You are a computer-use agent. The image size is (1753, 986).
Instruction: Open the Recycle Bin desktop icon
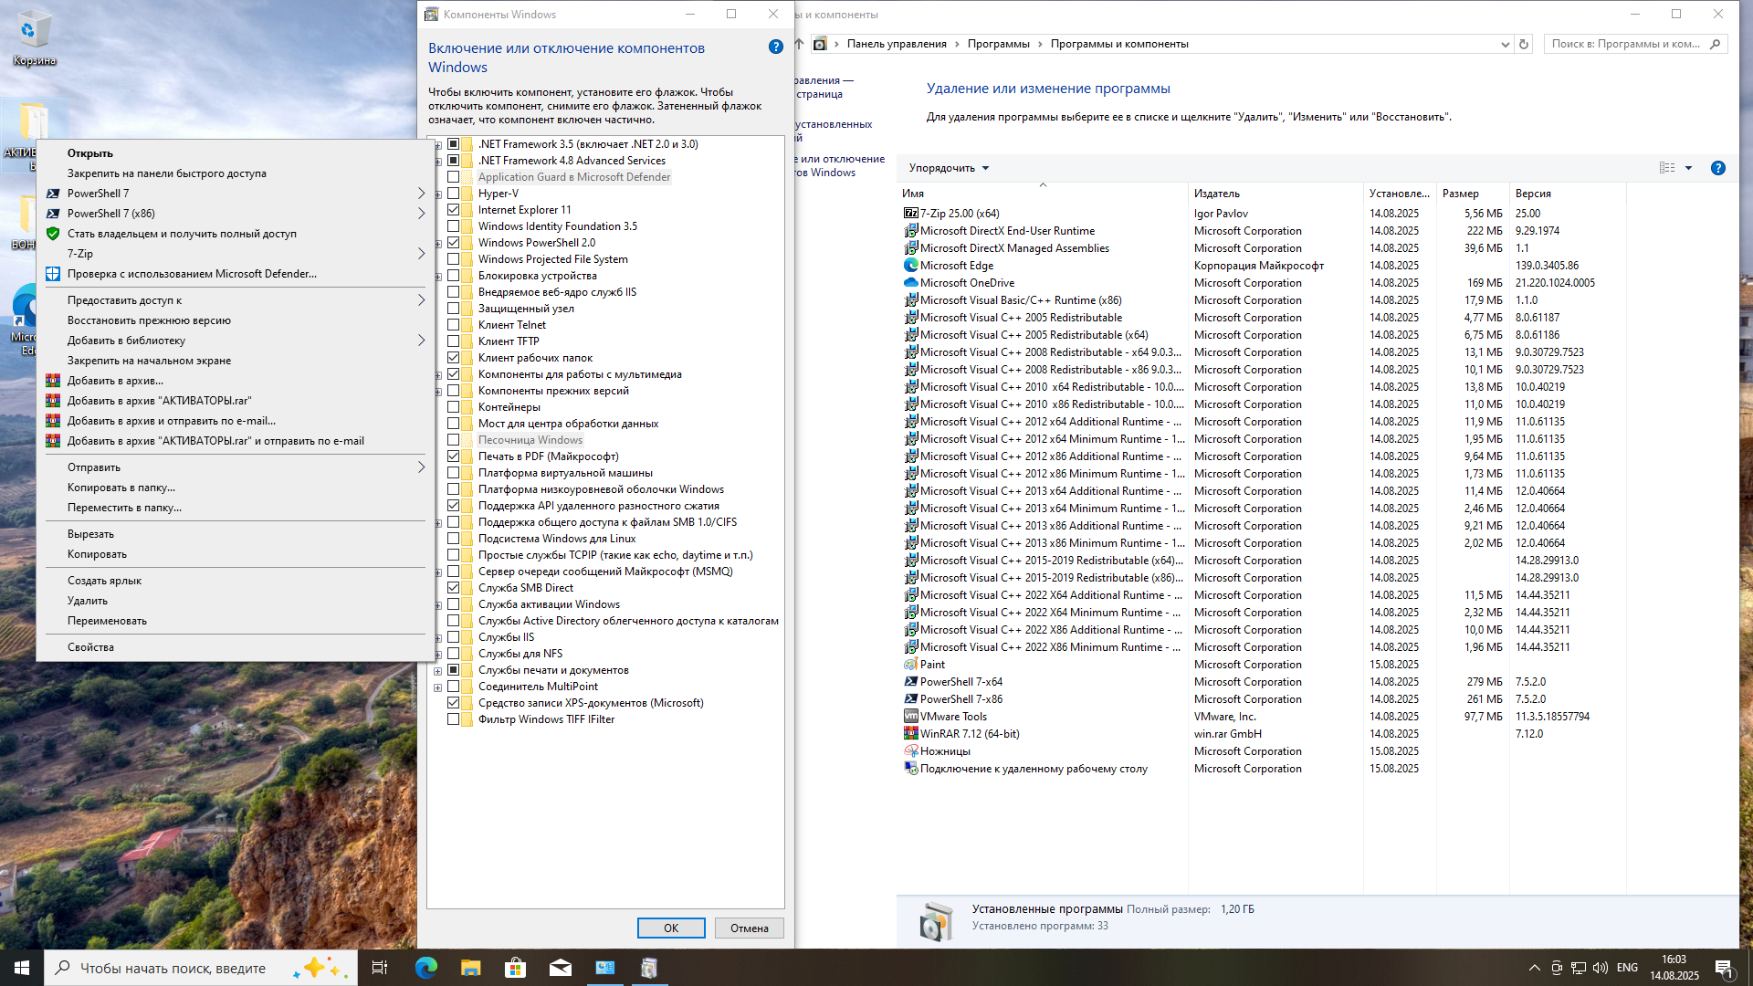click(x=34, y=38)
